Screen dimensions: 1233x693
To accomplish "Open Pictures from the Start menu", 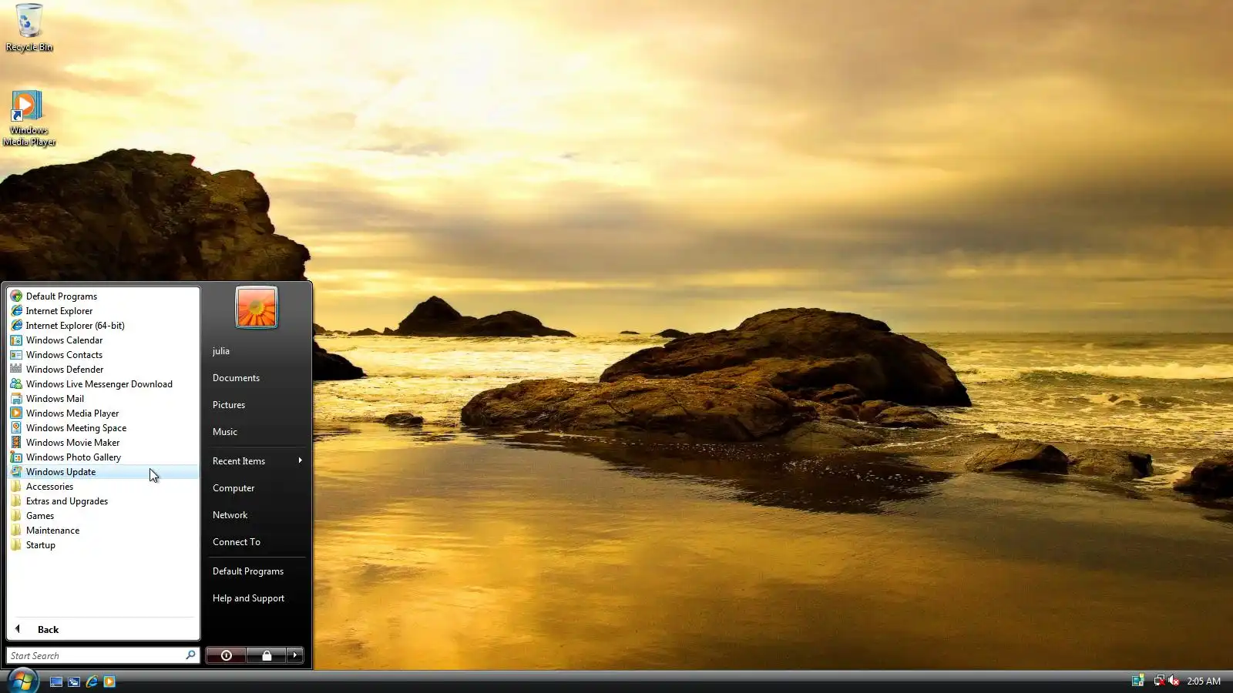I will click(257, 405).
